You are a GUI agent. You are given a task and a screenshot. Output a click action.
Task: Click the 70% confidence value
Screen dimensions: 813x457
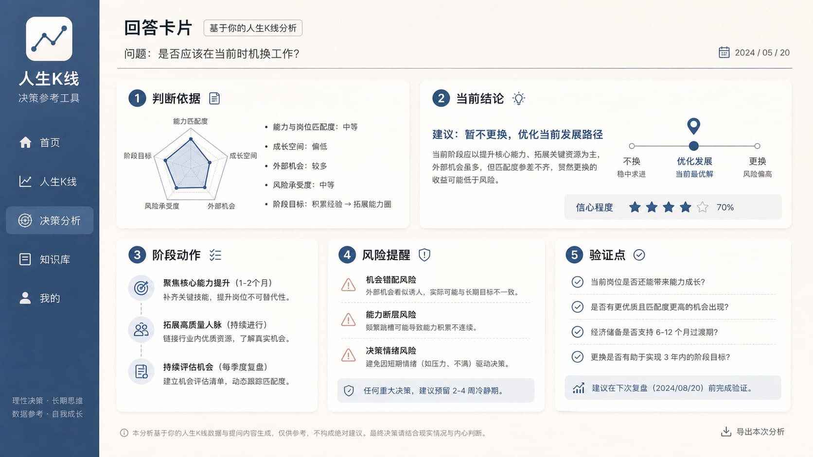725,207
